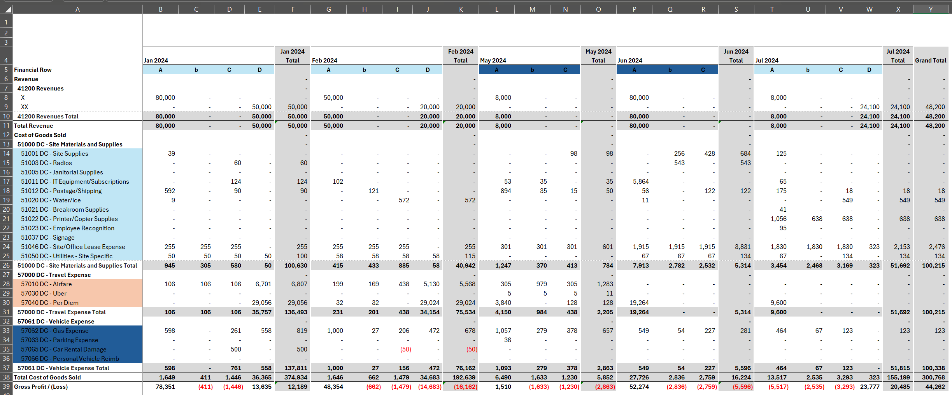The image size is (952, 395).
Task: Select the Grand Total header cell
Action: 931,60
